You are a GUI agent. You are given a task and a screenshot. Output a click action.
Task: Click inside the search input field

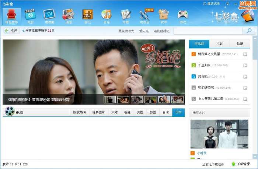tap(208, 31)
